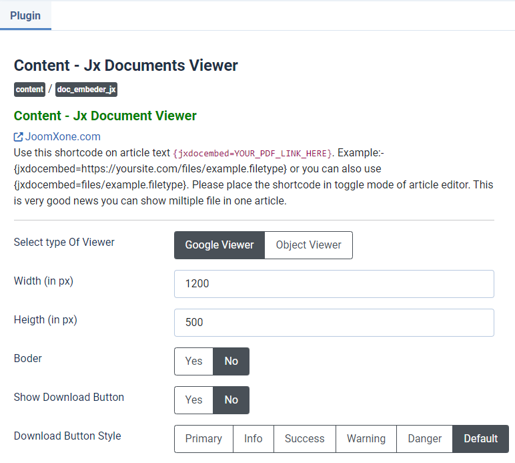Pick Danger download button style
The width and height of the screenshot is (515, 463).
click(x=424, y=439)
